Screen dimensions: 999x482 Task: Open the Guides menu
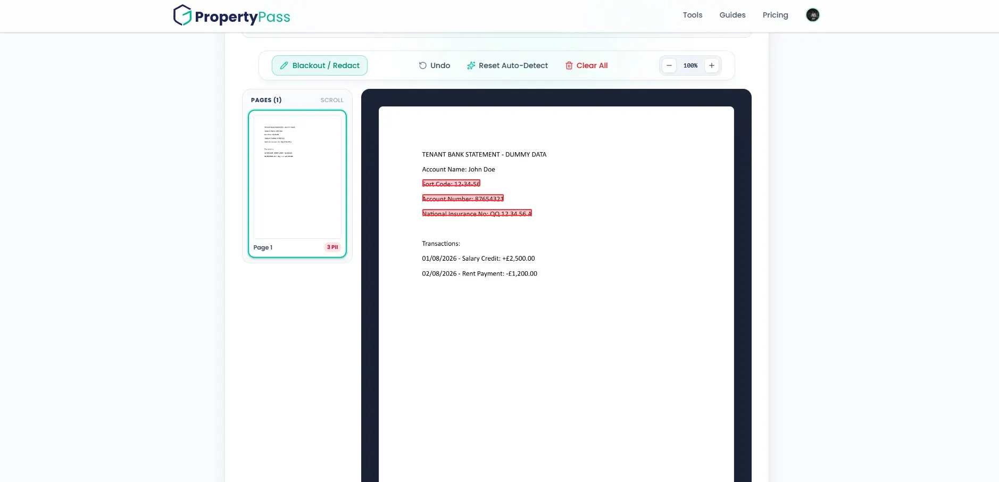pyautogui.click(x=732, y=15)
